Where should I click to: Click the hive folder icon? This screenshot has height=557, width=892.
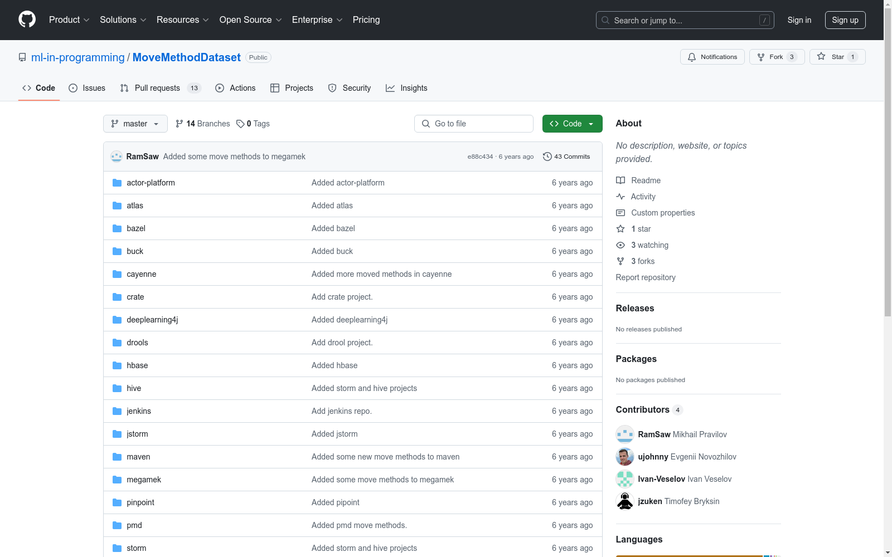point(117,388)
